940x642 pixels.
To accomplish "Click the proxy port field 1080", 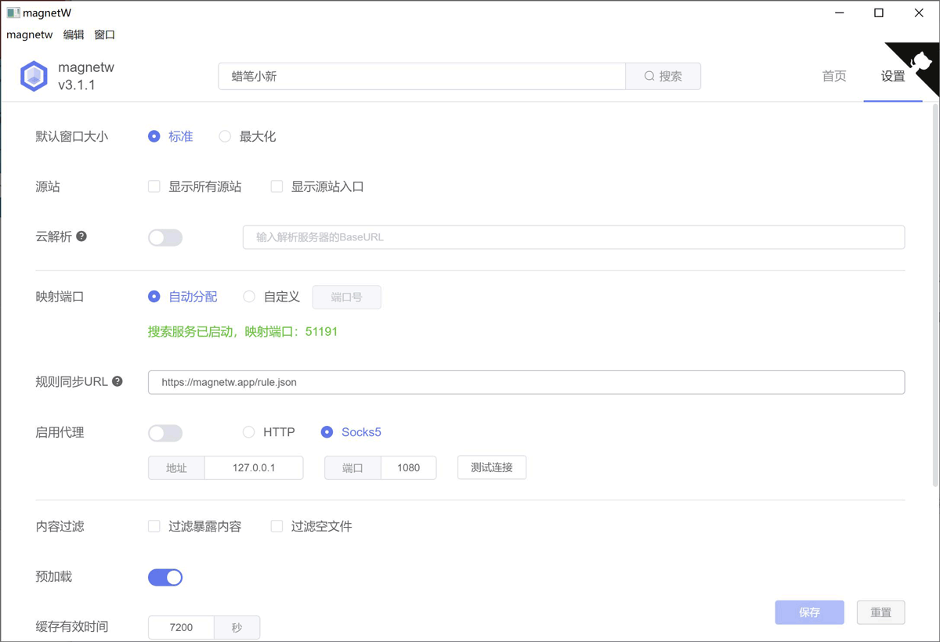I will [x=409, y=468].
